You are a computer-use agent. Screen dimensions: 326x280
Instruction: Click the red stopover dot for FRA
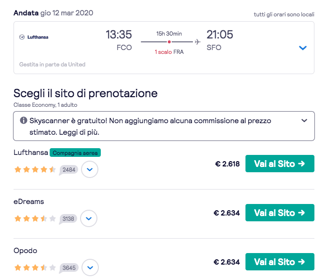tap(169, 42)
